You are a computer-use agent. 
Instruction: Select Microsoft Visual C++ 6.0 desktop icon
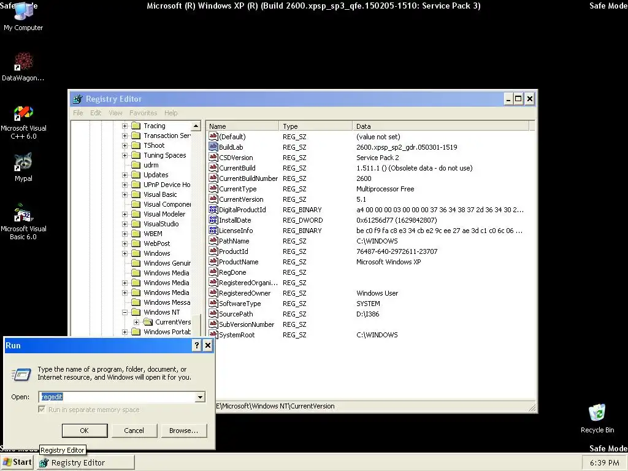point(23,123)
